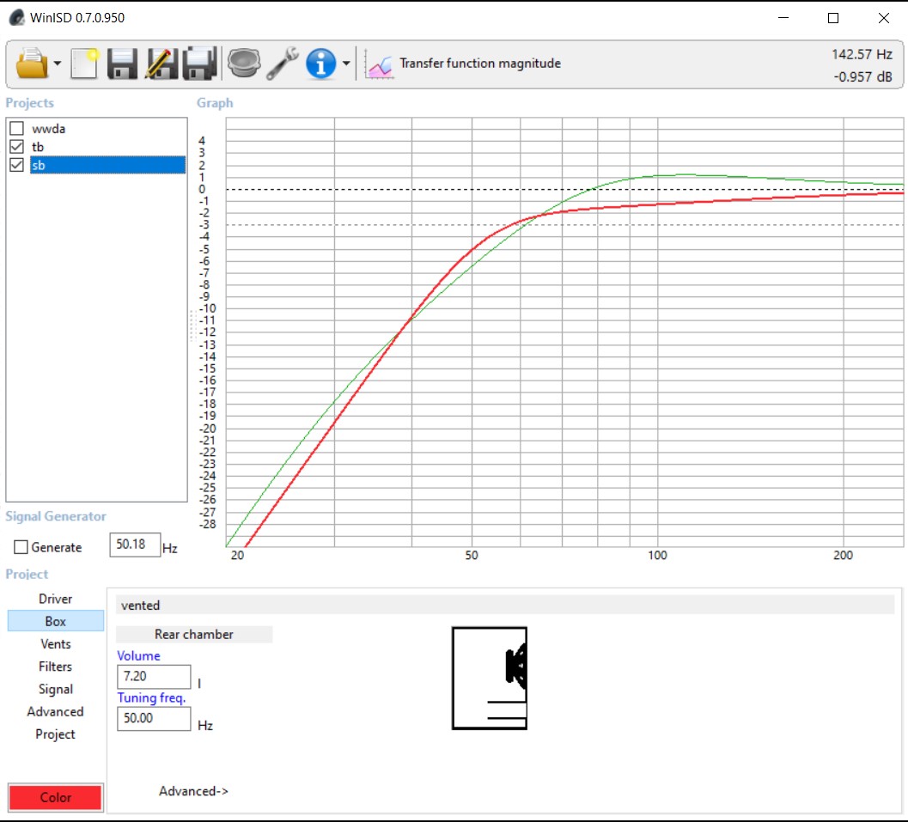Screen dimensions: 908x822
Task: Click the signal generator frequency field 50.18
Action: tap(135, 545)
